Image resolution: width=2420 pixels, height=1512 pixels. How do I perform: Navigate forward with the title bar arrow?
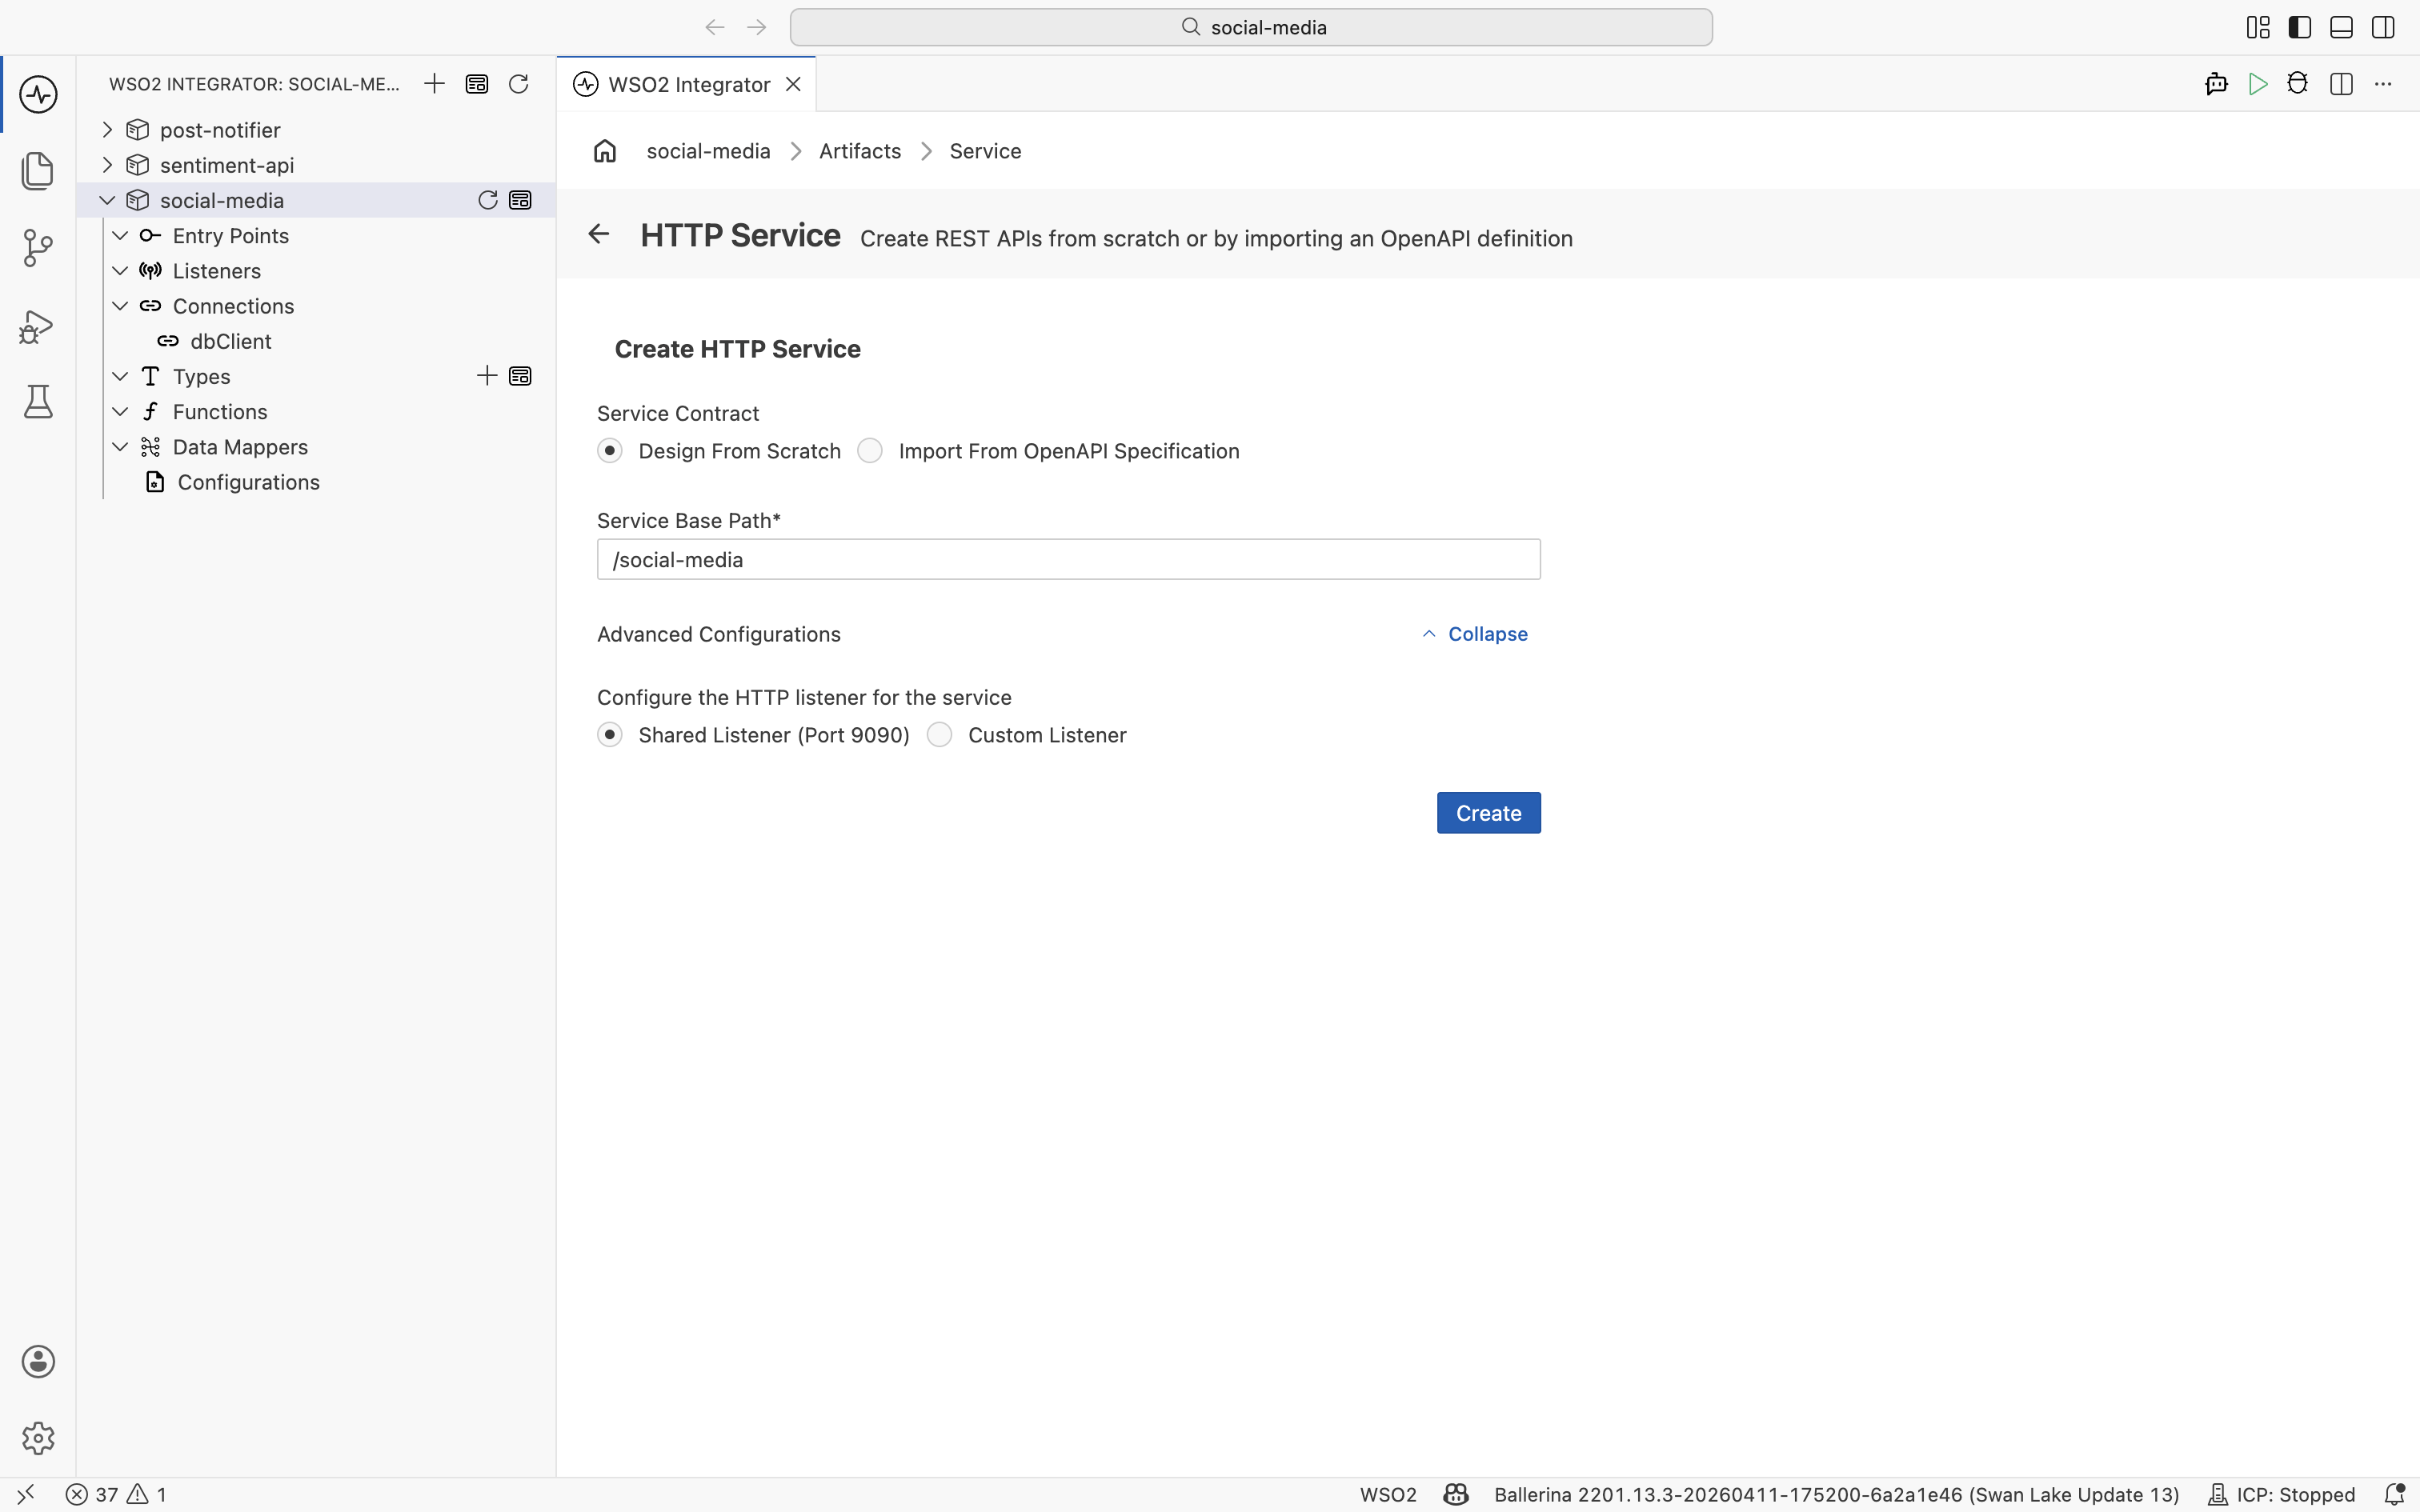tap(757, 27)
